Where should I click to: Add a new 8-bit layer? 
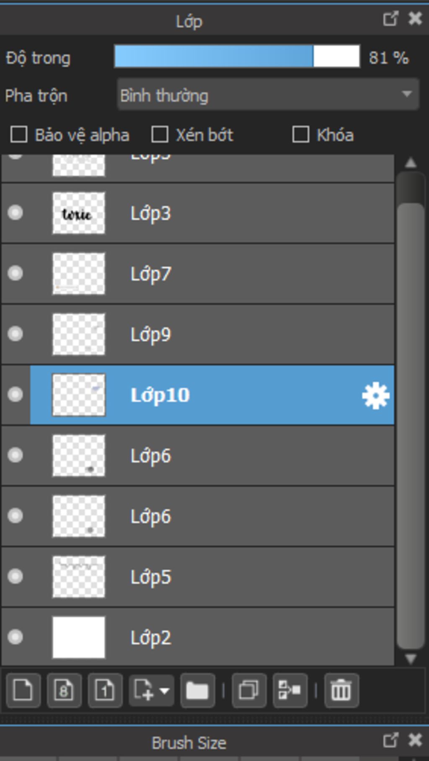(x=64, y=690)
